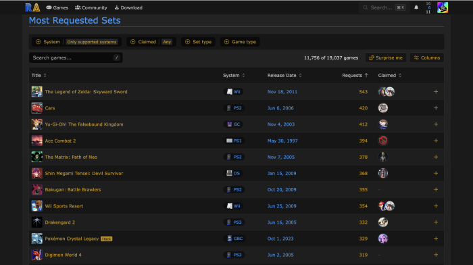This screenshot has height=265, width=473.
Task: Click the Skyward Sword game icon
Action: tap(36, 92)
